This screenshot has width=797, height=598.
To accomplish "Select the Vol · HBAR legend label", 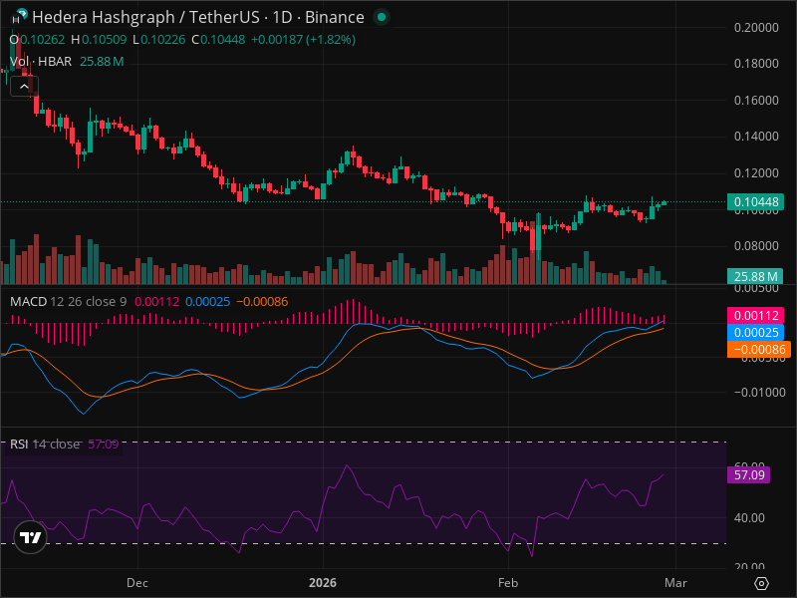I will coord(41,62).
